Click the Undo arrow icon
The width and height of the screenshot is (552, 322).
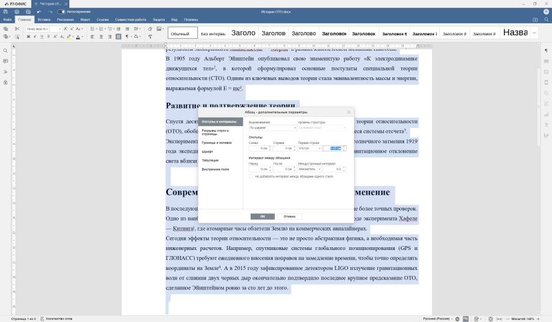pos(39,11)
